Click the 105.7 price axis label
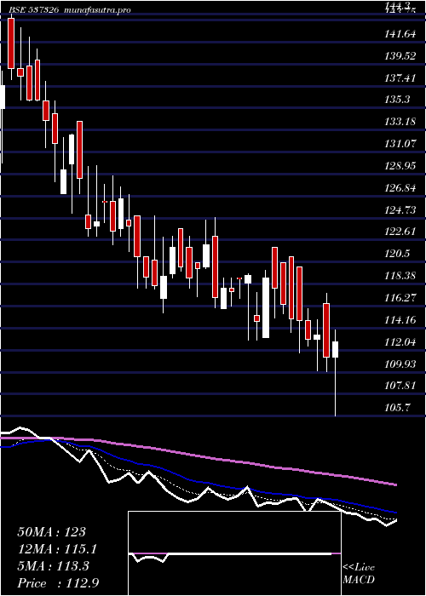 coord(397,408)
